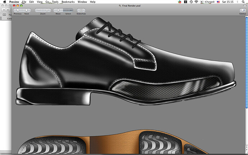Start the Slideshow
The height and width of the screenshot is (155, 248).
click(81, 10)
